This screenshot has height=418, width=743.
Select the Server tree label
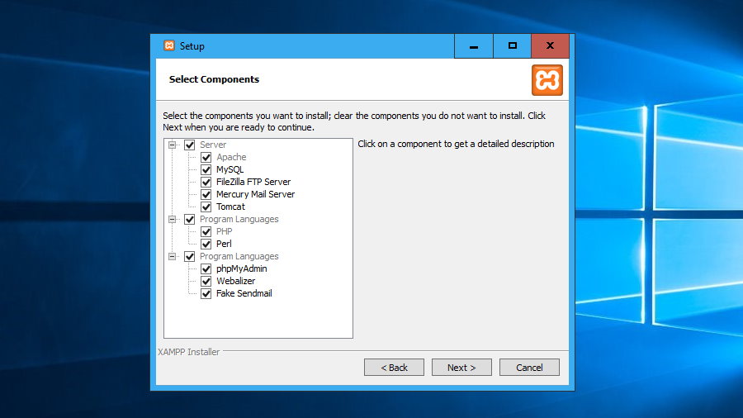coord(213,145)
